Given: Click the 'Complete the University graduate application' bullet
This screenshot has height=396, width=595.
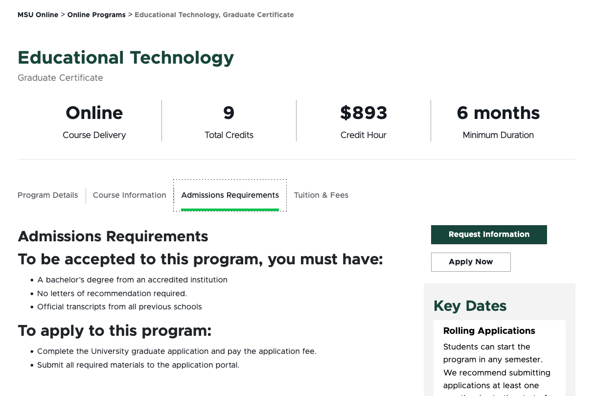Looking at the screenshot, I should tap(177, 351).
